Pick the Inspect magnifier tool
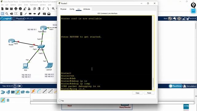 7,14
